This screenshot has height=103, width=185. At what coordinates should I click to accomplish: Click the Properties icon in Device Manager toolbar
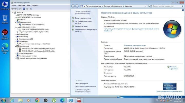[20, 9]
